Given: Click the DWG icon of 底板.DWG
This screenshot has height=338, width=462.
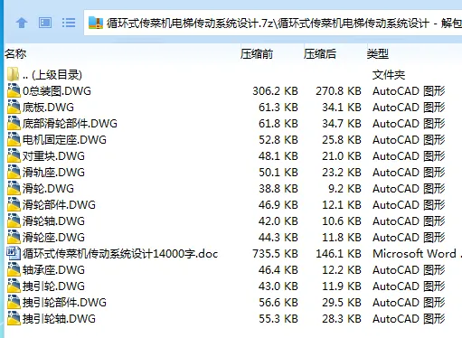Looking at the screenshot, I should click(14, 108).
